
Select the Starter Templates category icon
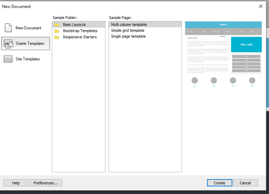coord(8,43)
